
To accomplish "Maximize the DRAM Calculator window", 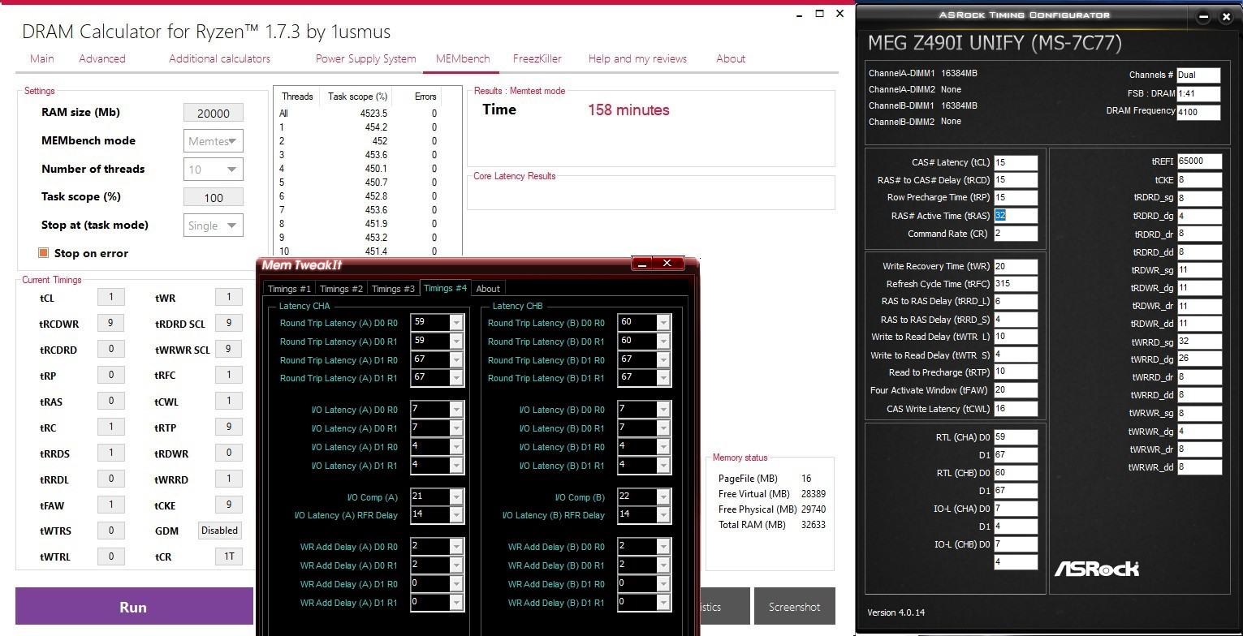I will pyautogui.click(x=820, y=14).
